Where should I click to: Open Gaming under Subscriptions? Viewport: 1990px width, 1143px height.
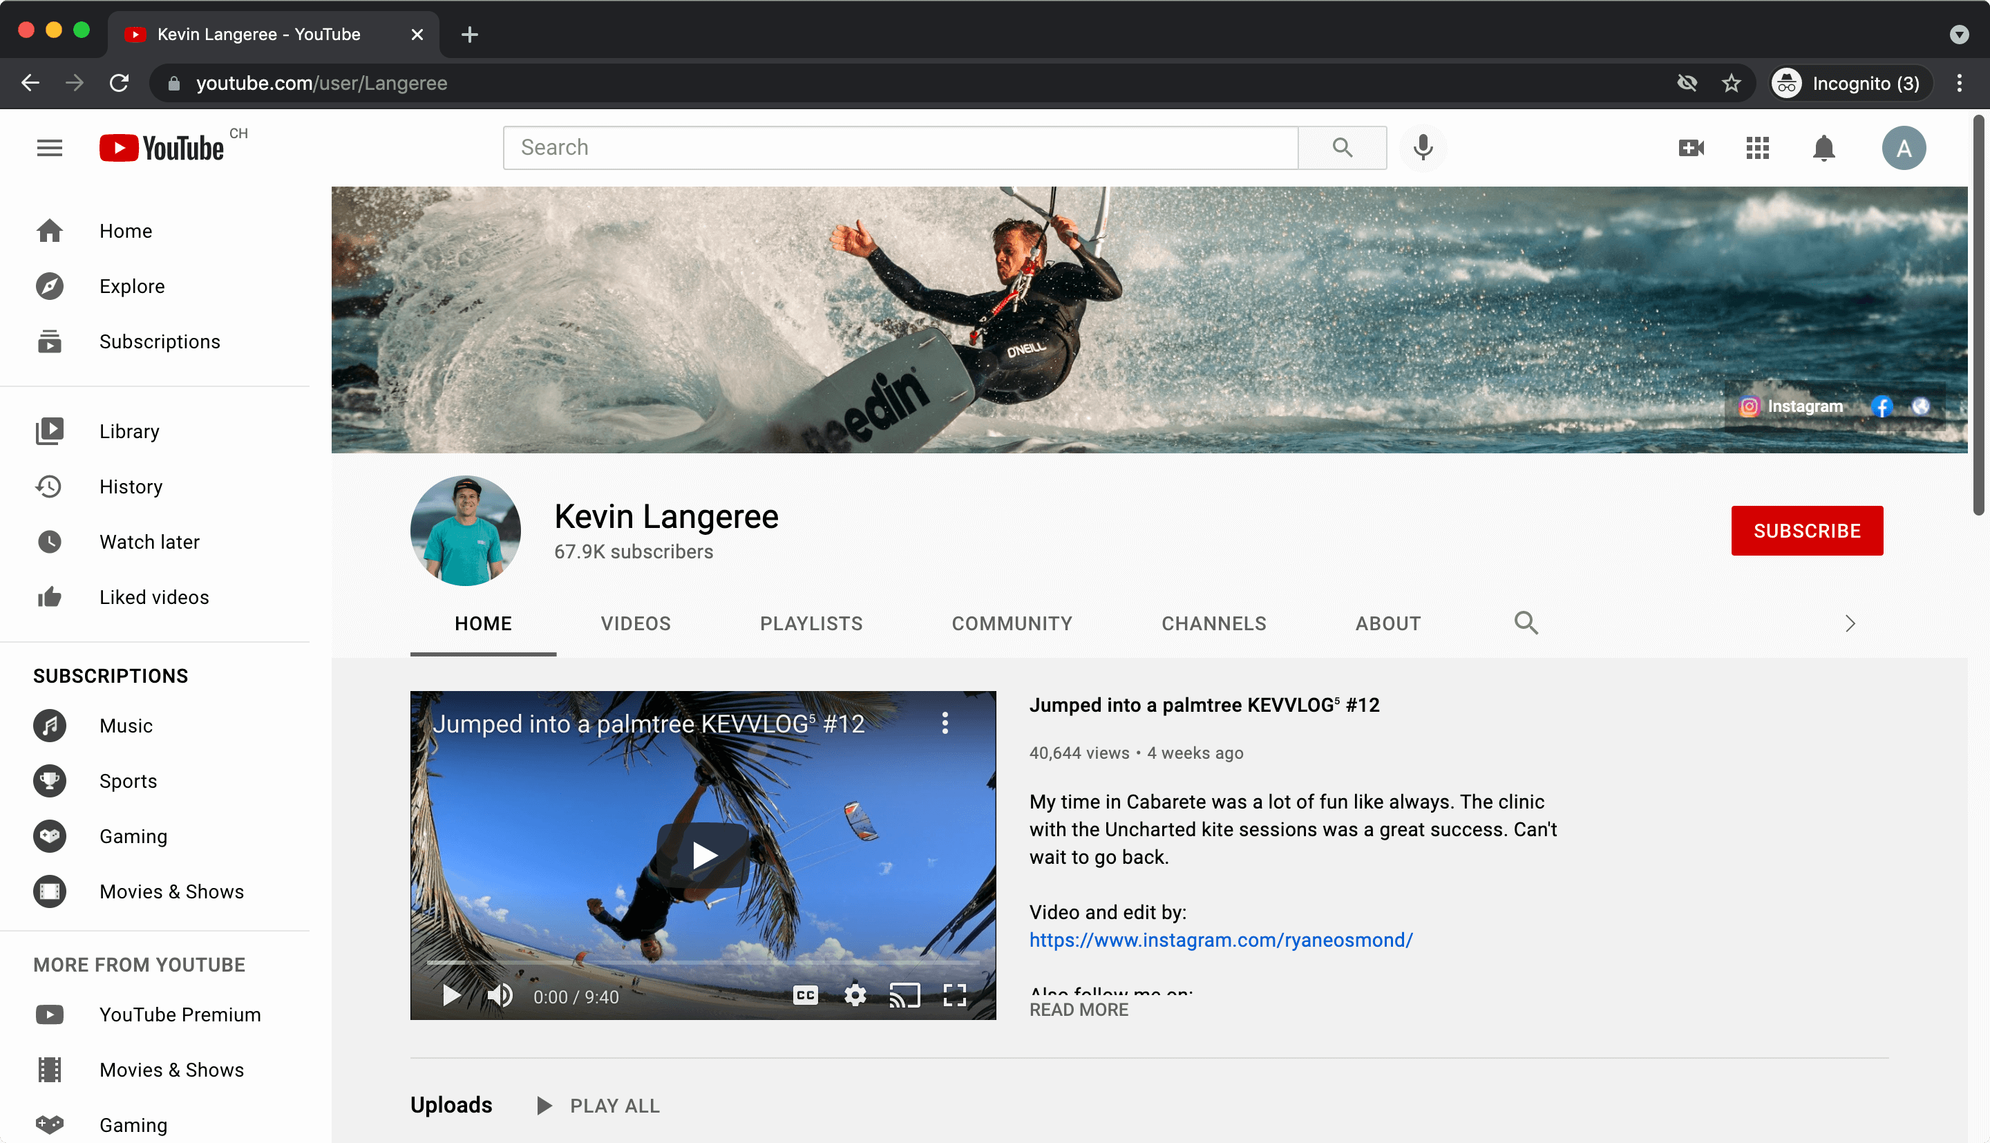(155, 836)
